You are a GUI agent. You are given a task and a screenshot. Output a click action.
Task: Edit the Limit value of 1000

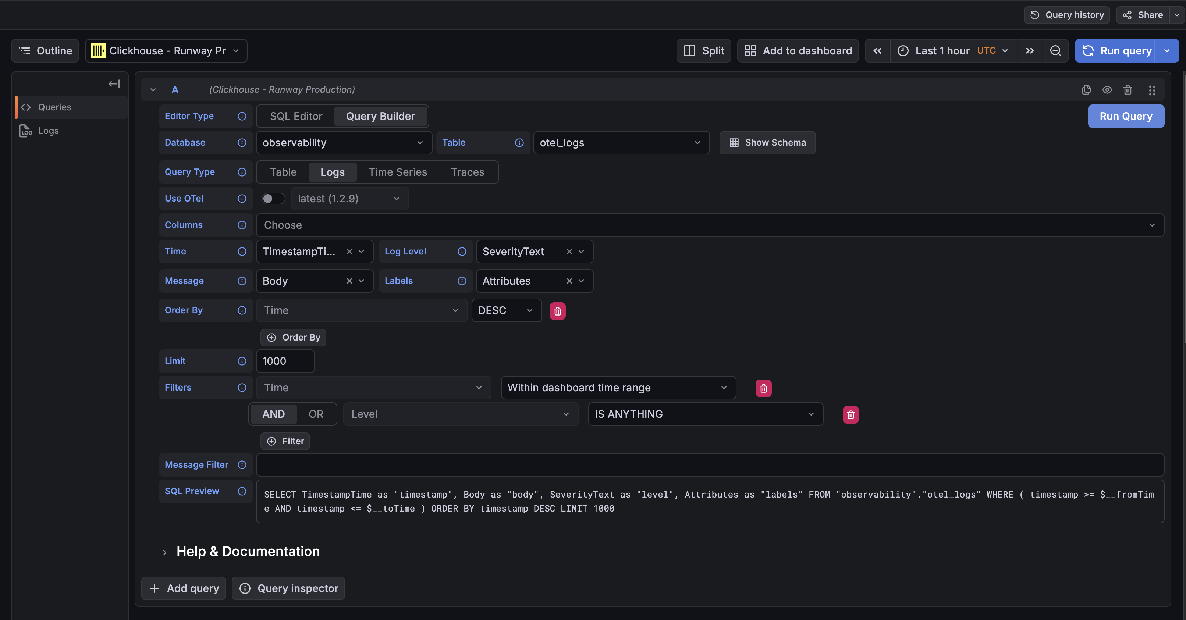284,361
